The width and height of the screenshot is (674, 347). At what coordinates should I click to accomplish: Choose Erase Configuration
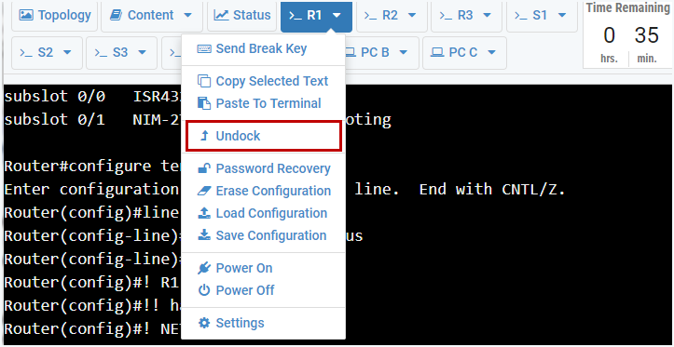264,191
